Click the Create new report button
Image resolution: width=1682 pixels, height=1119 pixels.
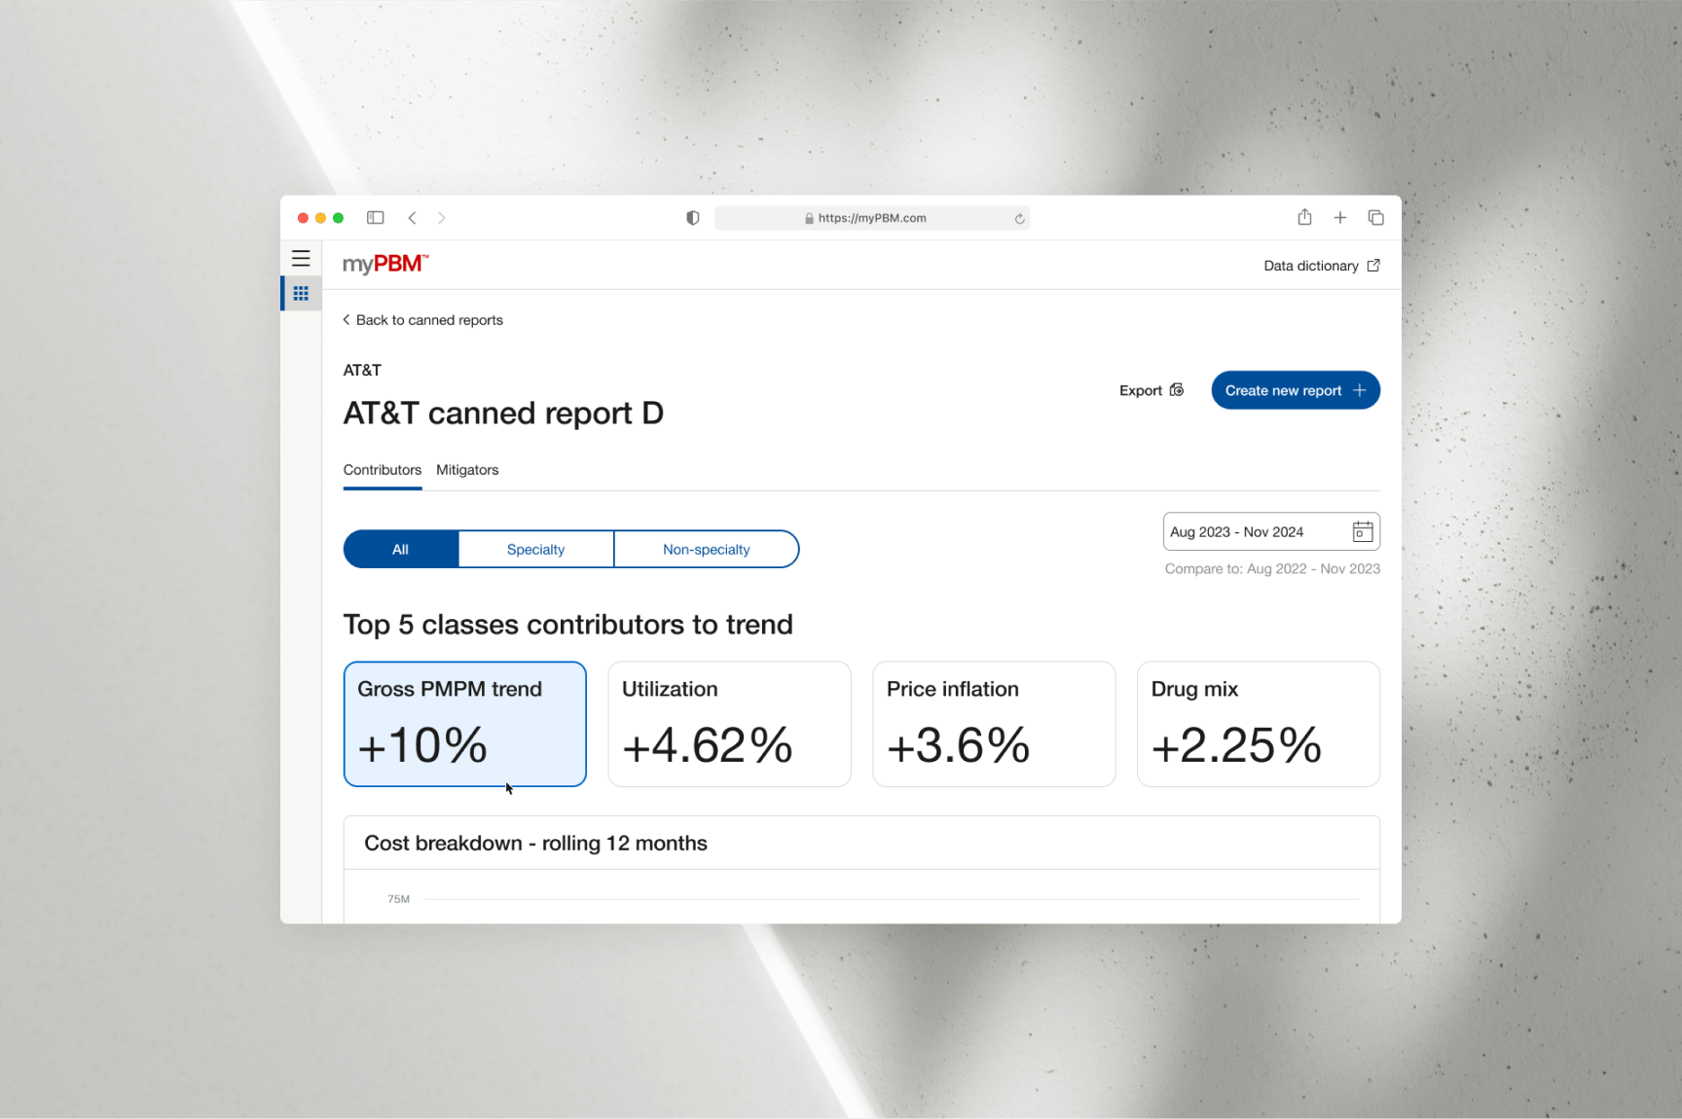1295,390
